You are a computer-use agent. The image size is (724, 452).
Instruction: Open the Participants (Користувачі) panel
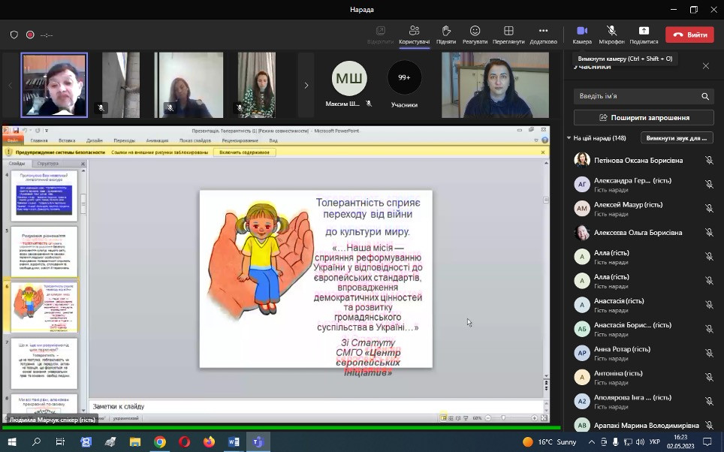414,35
